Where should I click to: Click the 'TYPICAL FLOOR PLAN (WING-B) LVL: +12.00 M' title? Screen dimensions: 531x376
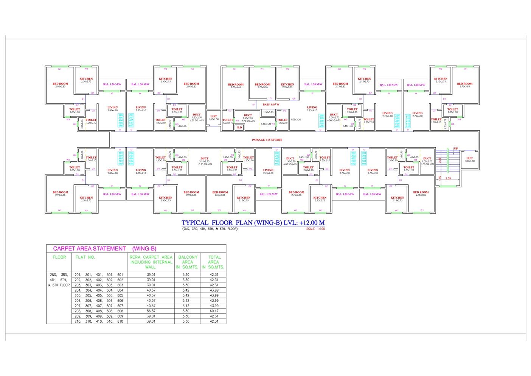click(253, 223)
